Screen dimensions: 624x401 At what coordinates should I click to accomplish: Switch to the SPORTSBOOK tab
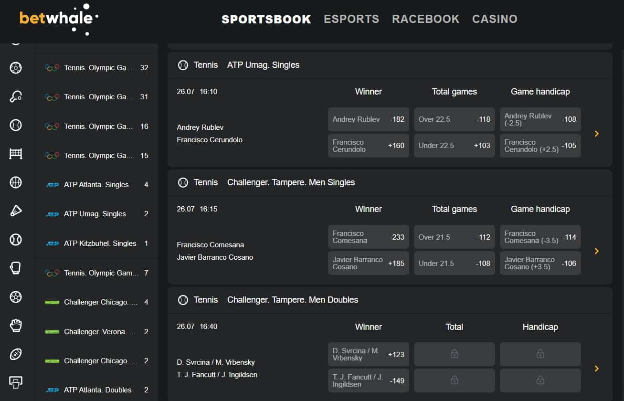click(x=266, y=19)
